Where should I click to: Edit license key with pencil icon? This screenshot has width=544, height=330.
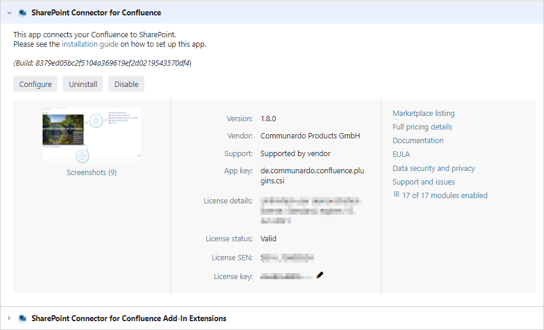click(x=320, y=275)
